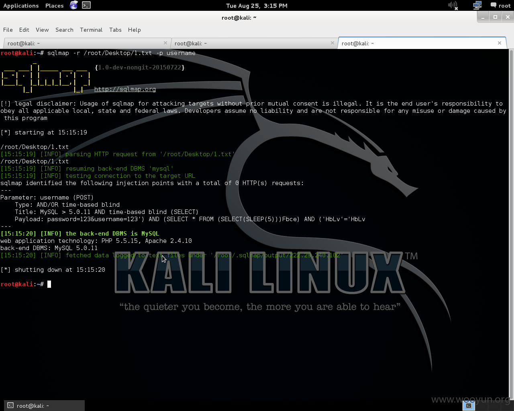Click the terminal vertical scrollbar
The height and width of the screenshot is (411, 514).
[x=511, y=224]
